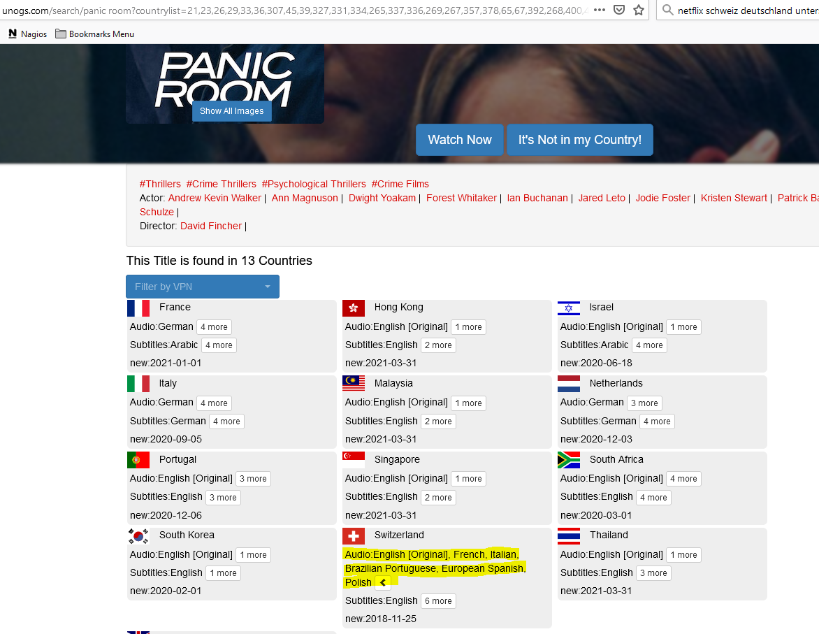This screenshot has width=819, height=634.
Task: Click the Hong Kong flag icon
Action: 354,308
